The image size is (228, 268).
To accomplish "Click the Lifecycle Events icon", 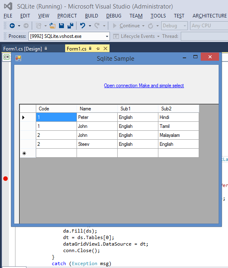I will coord(116,36).
